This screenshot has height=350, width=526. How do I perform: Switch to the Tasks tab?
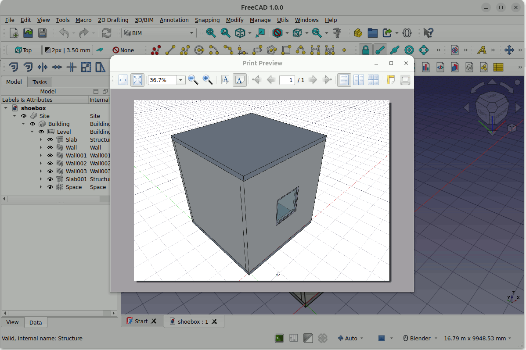pos(40,82)
